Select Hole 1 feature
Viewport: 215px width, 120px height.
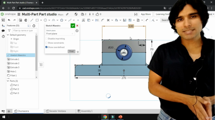coord(13,71)
